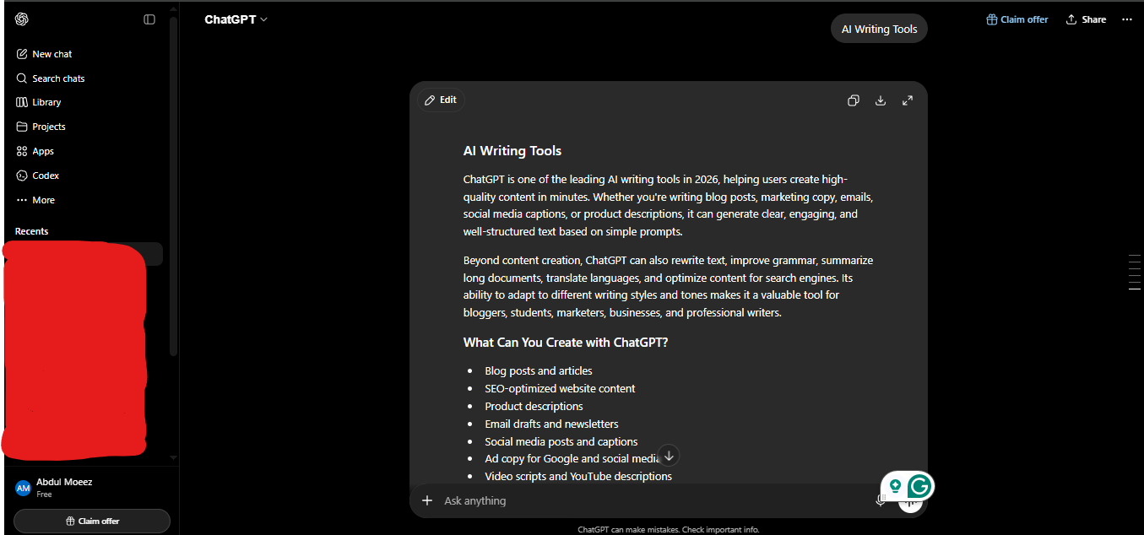Click the Recents section label
This screenshot has height=535, width=1144.
[32, 231]
